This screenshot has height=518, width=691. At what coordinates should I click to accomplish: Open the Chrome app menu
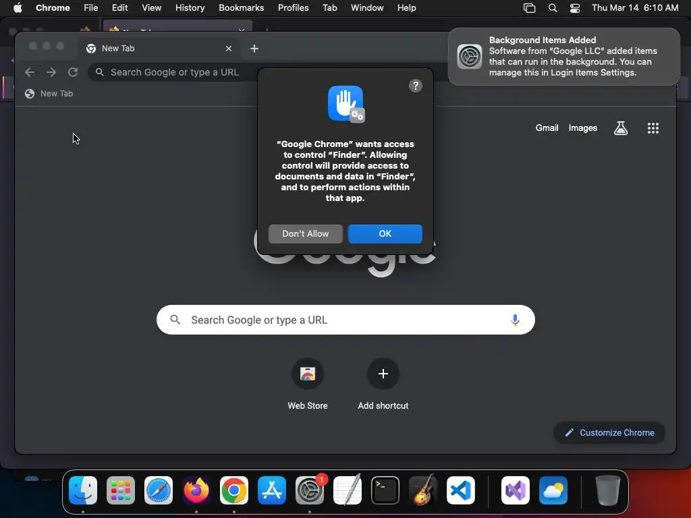tap(53, 8)
